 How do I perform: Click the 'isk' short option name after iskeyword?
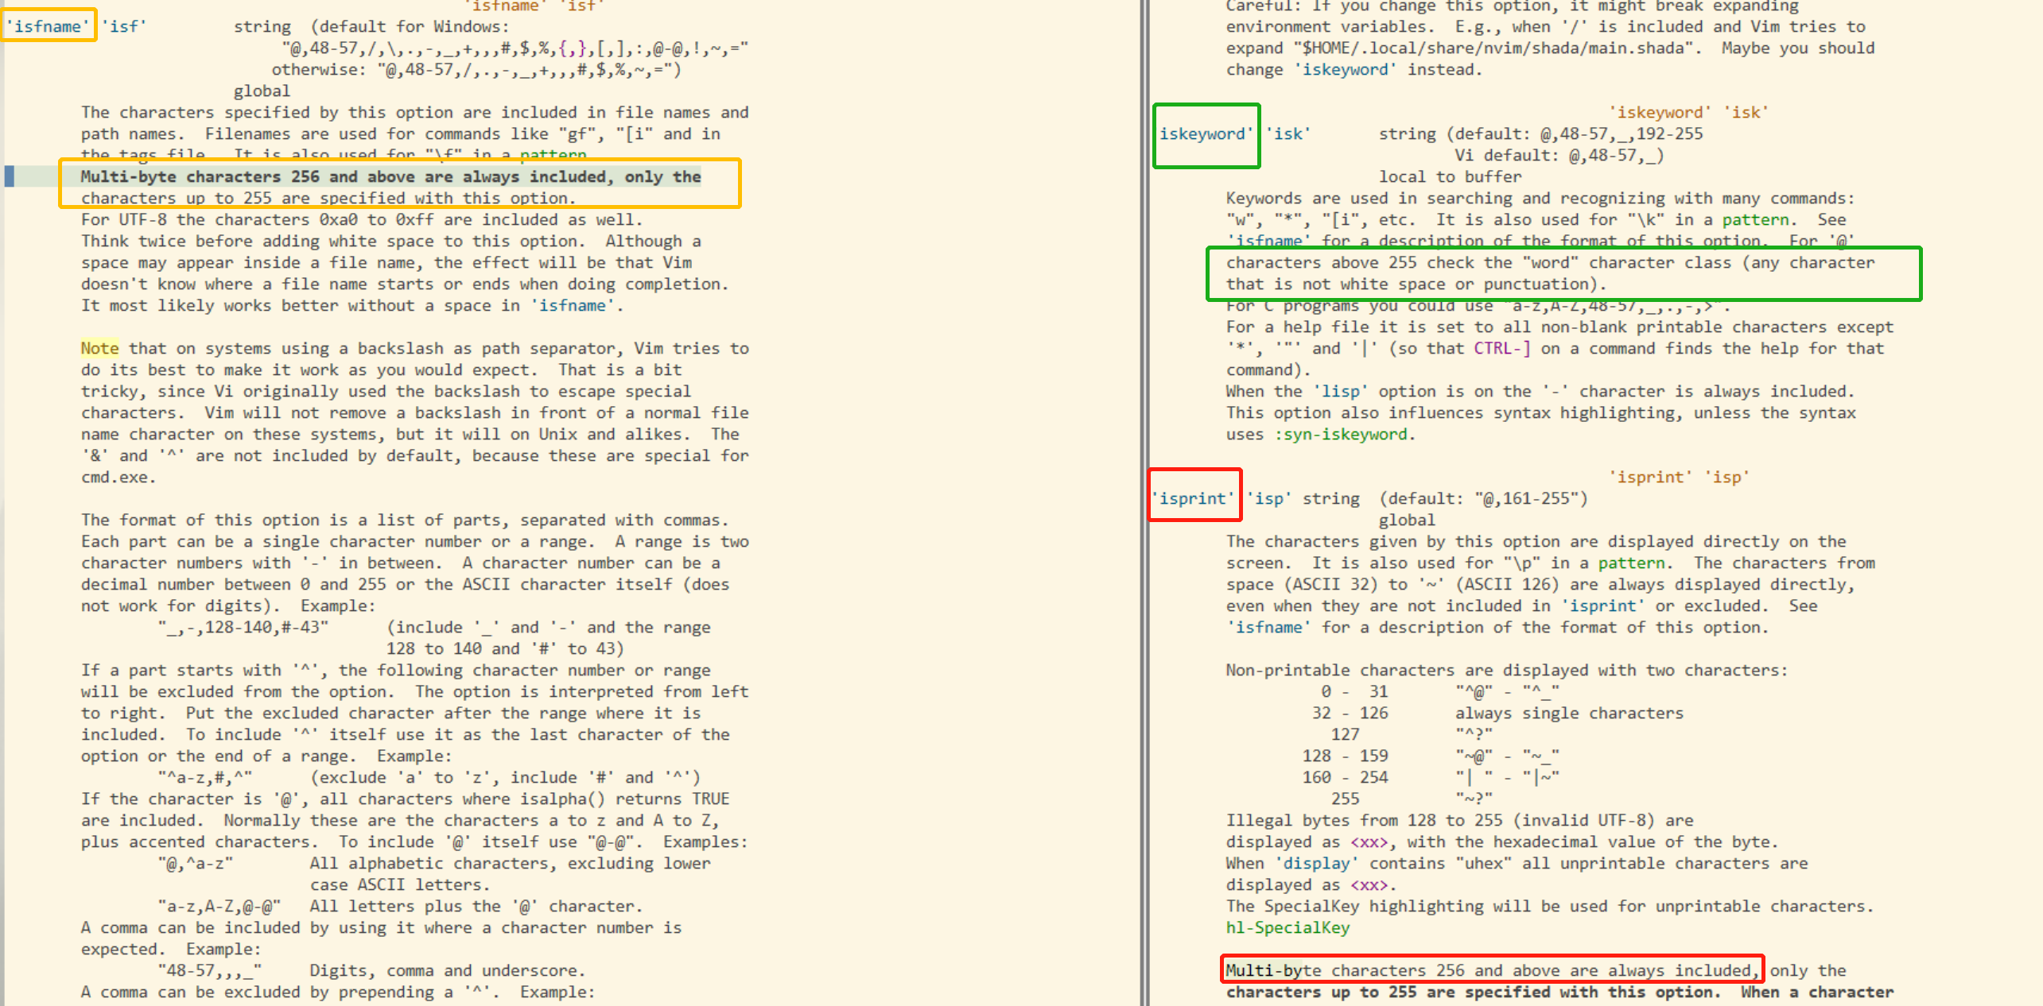click(x=1288, y=133)
